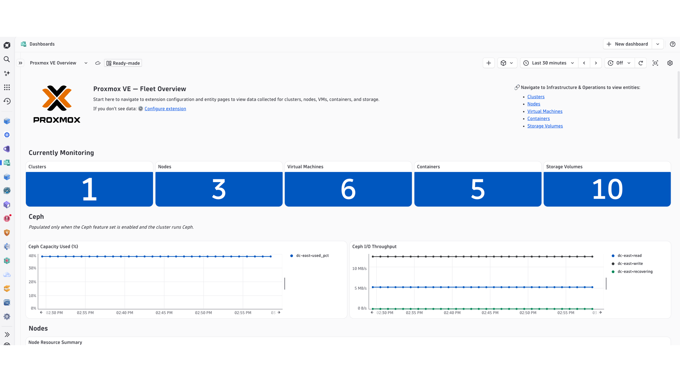Open the recent history clock icon

click(7, 101)
